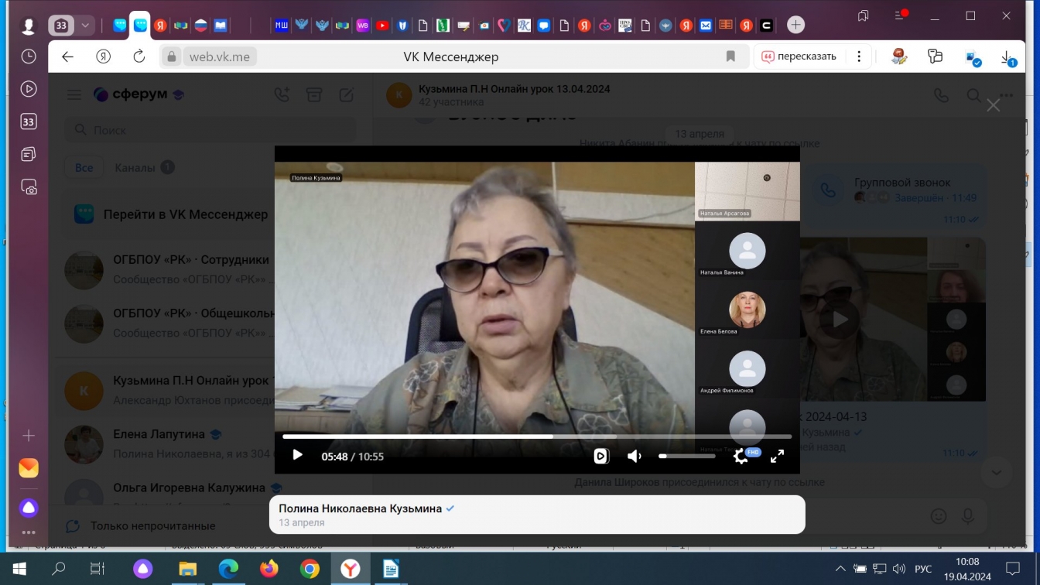Open the emoji picker
1040x585 pixels.
[939, 516]
